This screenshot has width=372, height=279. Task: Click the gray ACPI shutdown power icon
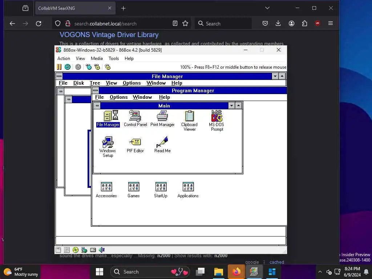pyautogui.click(x=78, y=67)
